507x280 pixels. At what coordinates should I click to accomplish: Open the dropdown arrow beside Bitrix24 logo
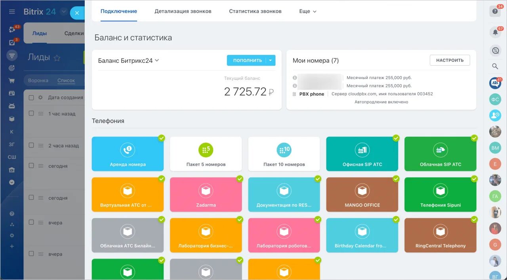point(64,12)
